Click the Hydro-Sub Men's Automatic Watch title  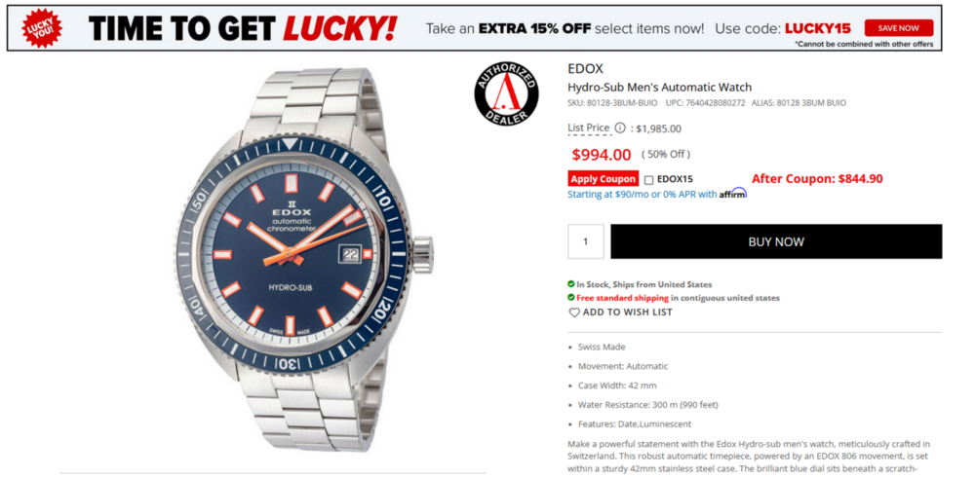click(x=660, y=87)
